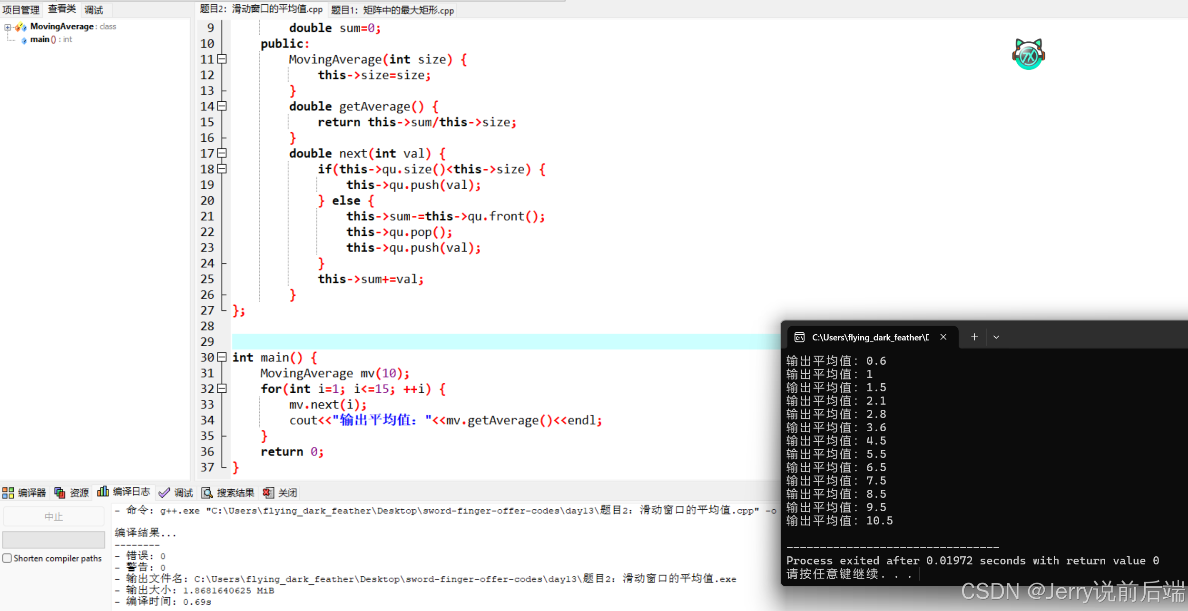The image size is (1188, 611).
Task: Click the close panel icon in bottom tabs
Action: click(x=268, y=493)
